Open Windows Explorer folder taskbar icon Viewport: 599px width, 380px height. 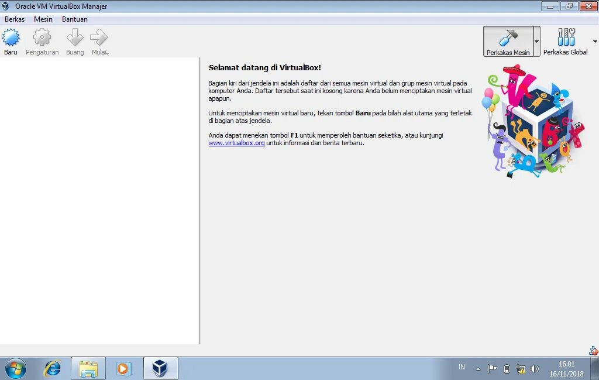[x=88, y=368]
